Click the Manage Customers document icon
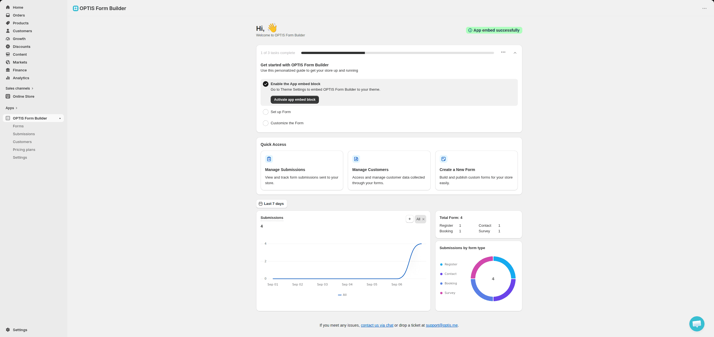 pos(356,159)
